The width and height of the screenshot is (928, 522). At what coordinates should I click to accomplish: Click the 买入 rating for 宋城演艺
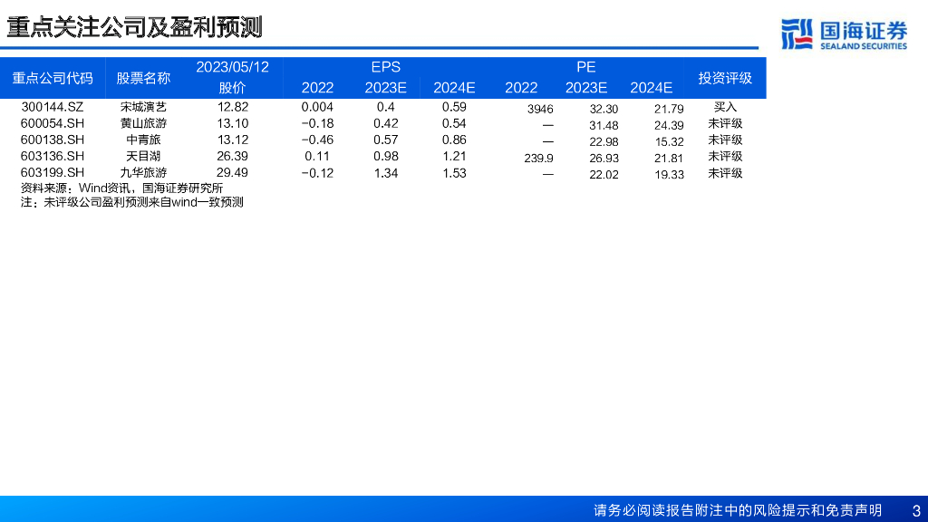pyautogui.click(x=725, y=107)
